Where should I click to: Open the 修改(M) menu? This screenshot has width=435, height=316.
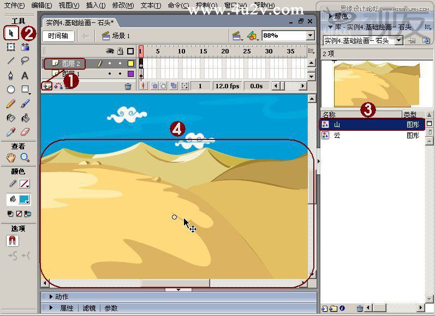point(123,5)
